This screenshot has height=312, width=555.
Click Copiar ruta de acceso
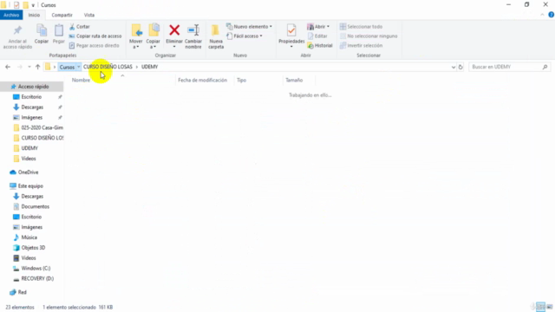[x=95, y=36]
